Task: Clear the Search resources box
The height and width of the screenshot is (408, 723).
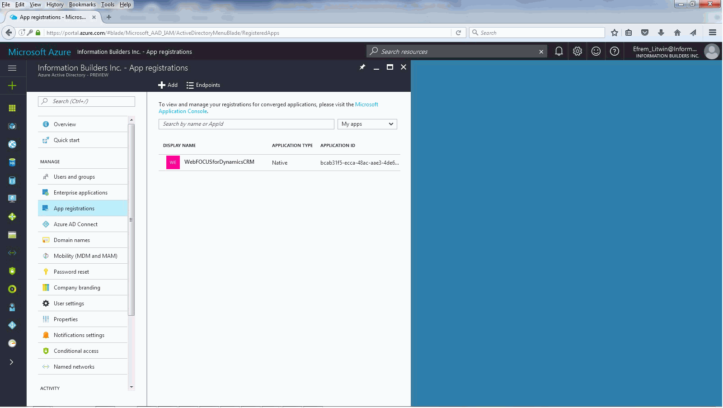Action: (x=541, y=52)
